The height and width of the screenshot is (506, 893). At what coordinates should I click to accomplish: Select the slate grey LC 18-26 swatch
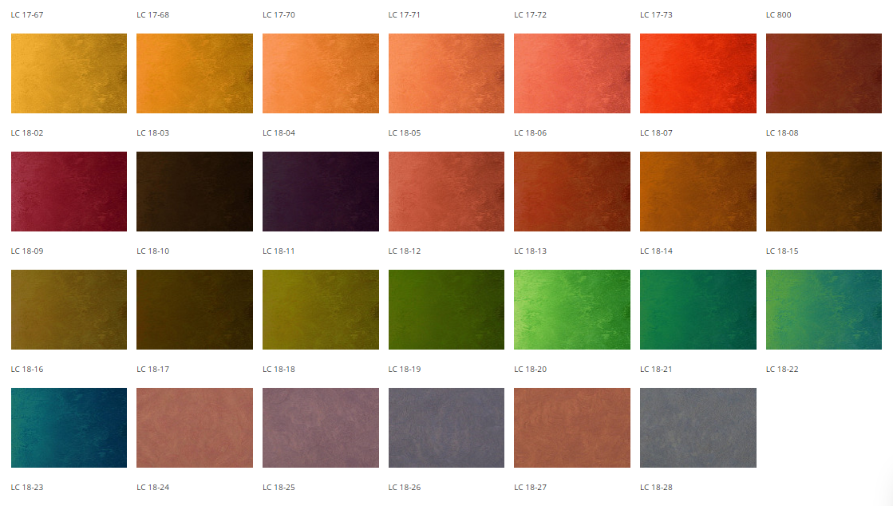(x=447, y=428)
